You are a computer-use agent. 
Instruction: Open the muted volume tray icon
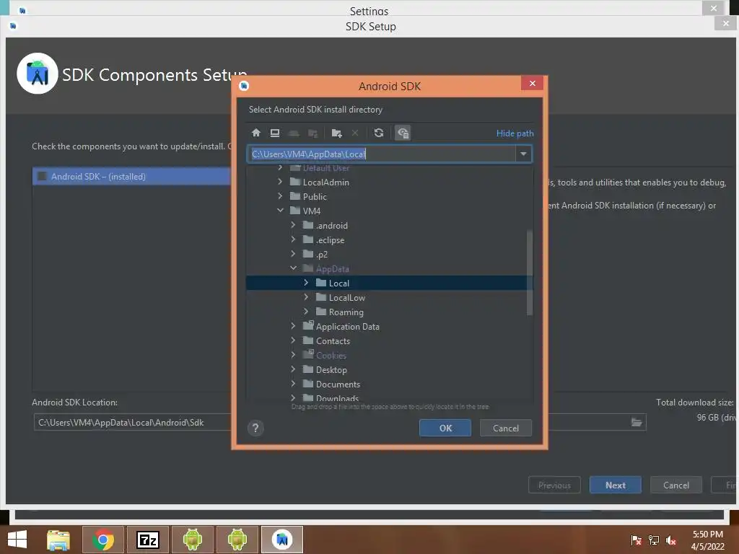tap(671, 540)
